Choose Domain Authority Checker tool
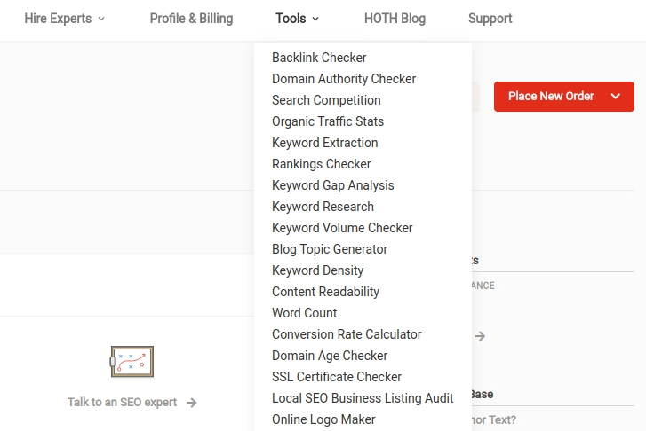The image size is (646, 431). tap(344, 79)
